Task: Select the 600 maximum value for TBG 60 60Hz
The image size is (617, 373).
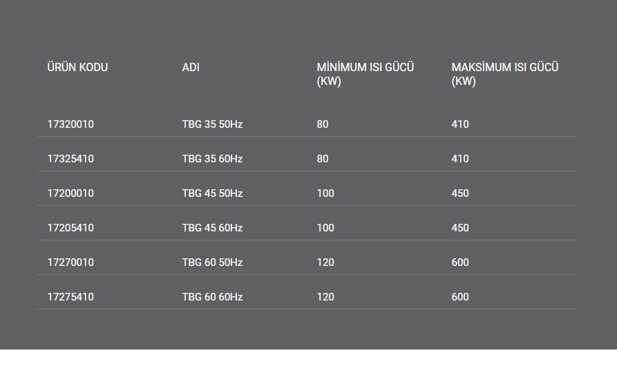Action: 460,296
